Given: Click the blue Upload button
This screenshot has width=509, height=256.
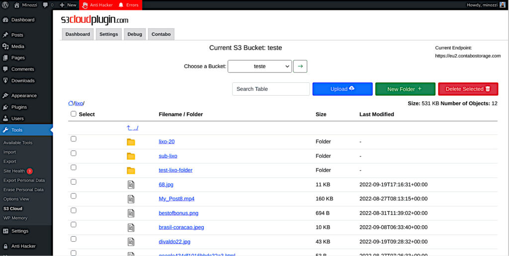Looking at the screenshot, I should click(342, 89).
